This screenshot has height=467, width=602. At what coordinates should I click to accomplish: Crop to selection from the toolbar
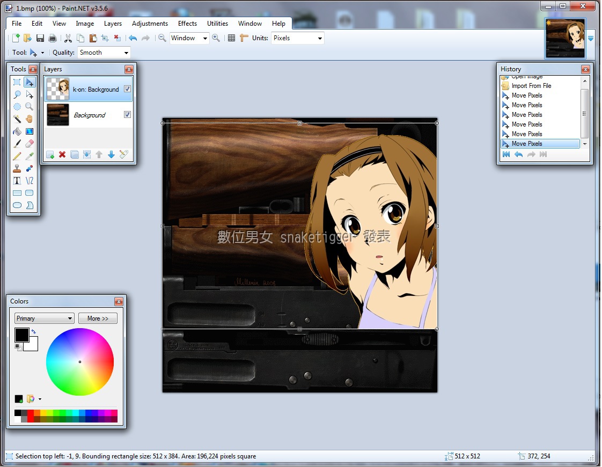(x=105, y=38)
